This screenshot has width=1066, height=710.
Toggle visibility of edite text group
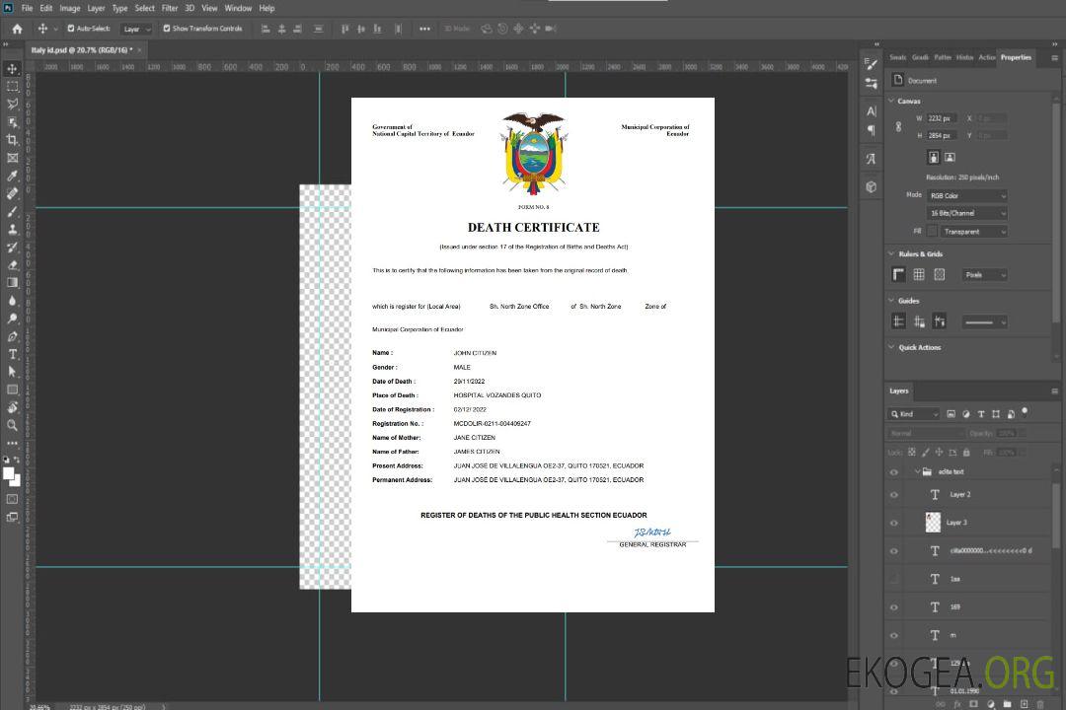point(894,472)
